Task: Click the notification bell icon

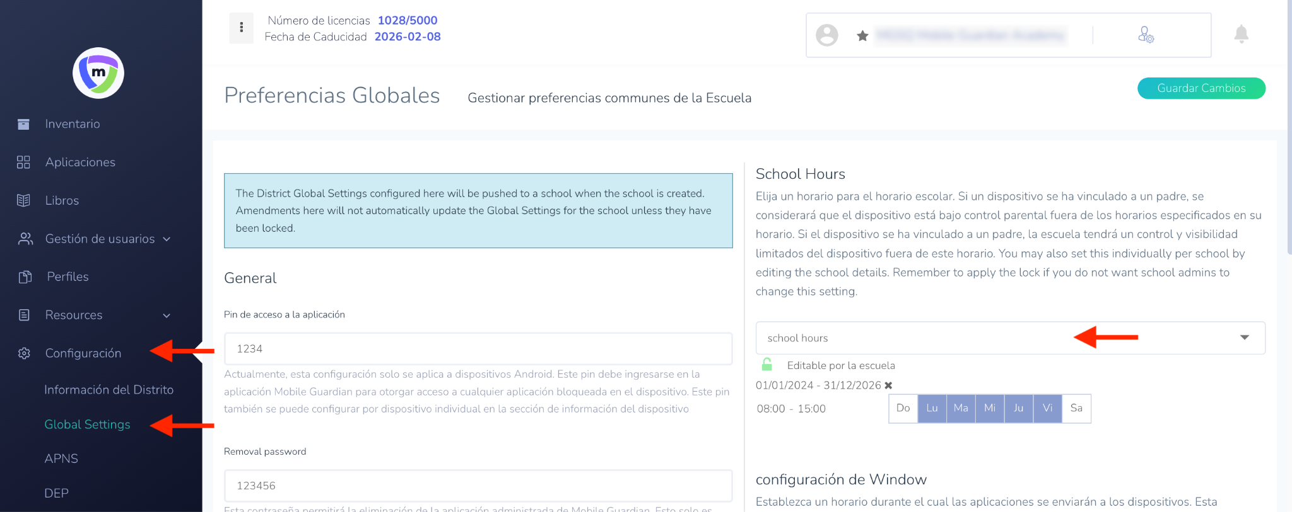Action: [1241, 34]
